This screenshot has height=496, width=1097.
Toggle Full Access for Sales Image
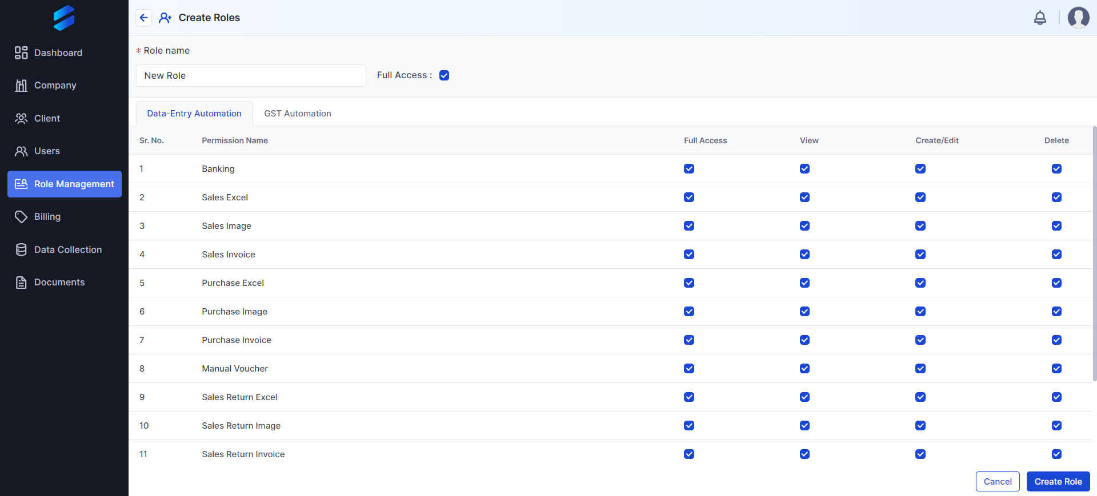(689, 226)
